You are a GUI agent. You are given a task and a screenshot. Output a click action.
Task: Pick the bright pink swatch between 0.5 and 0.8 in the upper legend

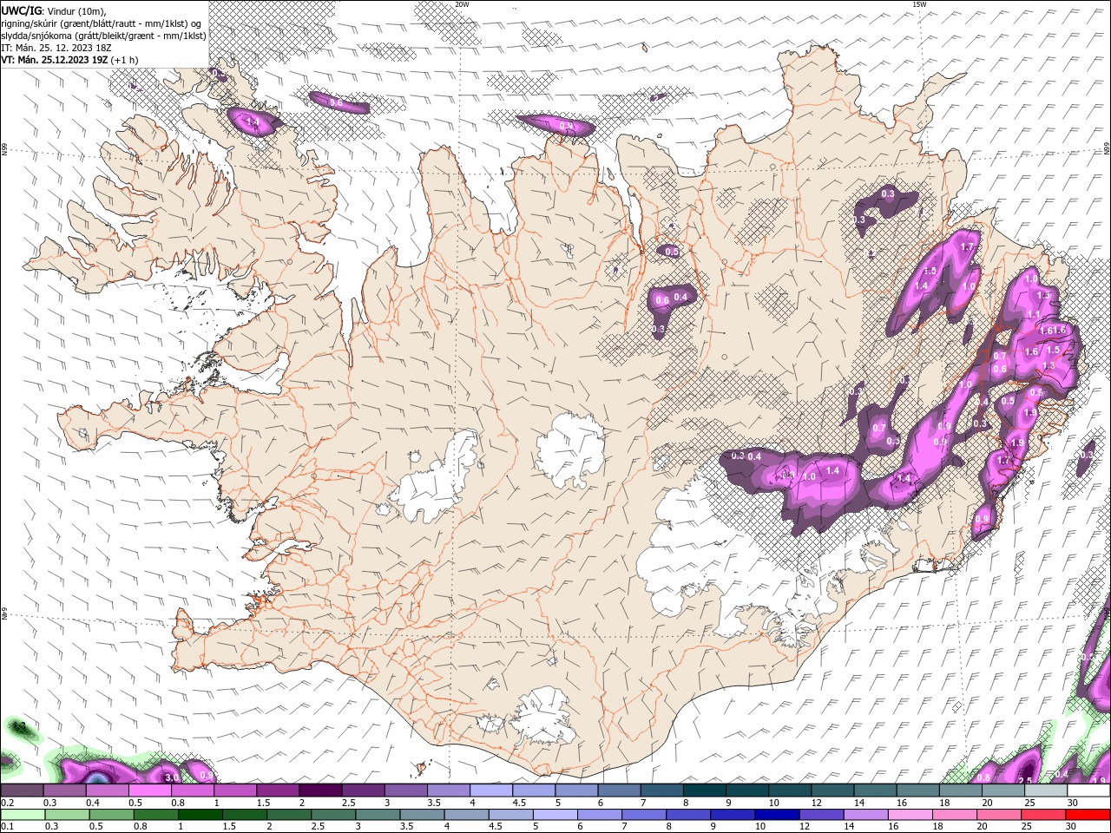click(x=149, y=791)
